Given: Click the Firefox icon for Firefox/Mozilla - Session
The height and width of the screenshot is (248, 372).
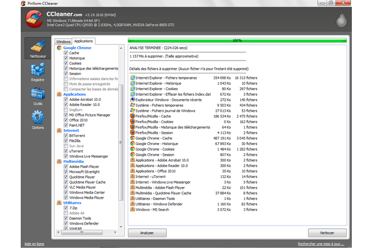Looking at the screenshot, I should [133, 133].
